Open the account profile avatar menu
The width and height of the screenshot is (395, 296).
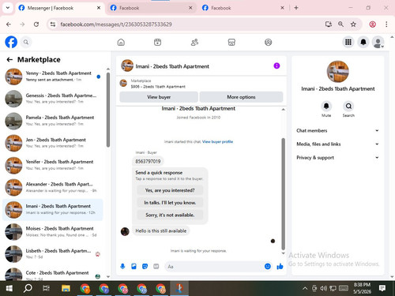pyautogui.click(x=378, y=42)
